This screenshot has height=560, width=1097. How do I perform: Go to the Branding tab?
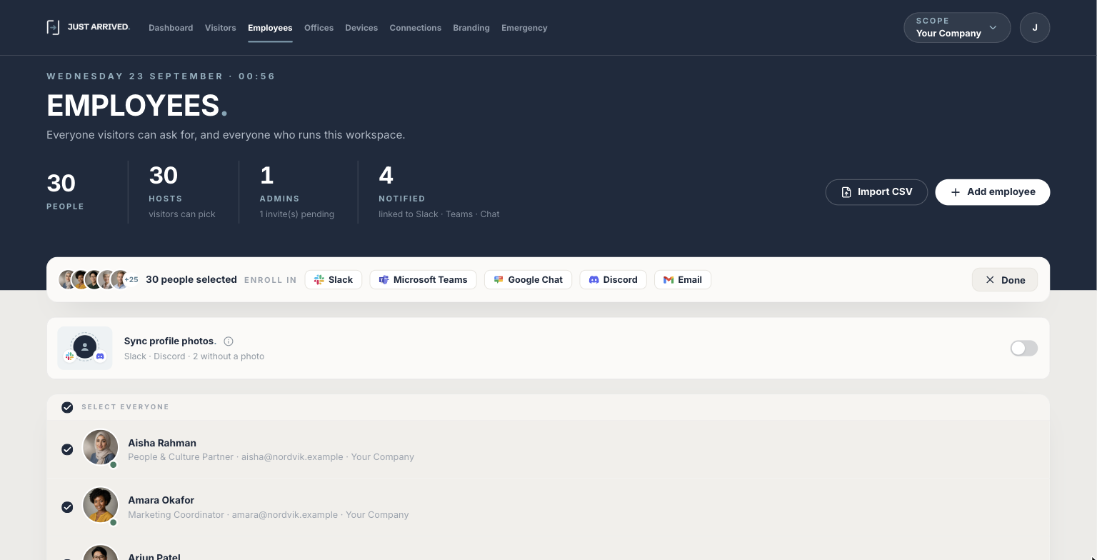(x=471, y=28)
